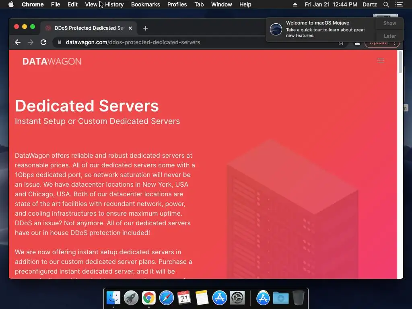Open Spotlight search magnifier
This screenshot has width=412, height=309.
click(x=386, y=4)
